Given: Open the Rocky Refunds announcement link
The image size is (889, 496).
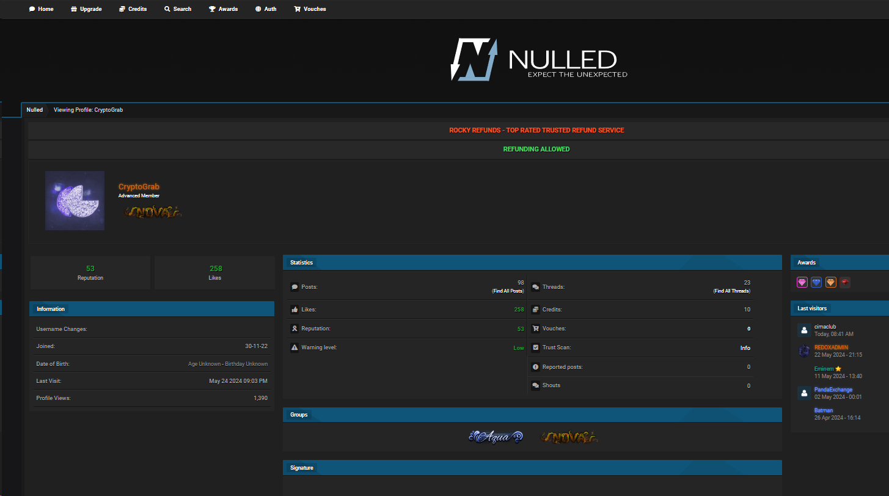Looking at the screenshot, I should [536, 130].
